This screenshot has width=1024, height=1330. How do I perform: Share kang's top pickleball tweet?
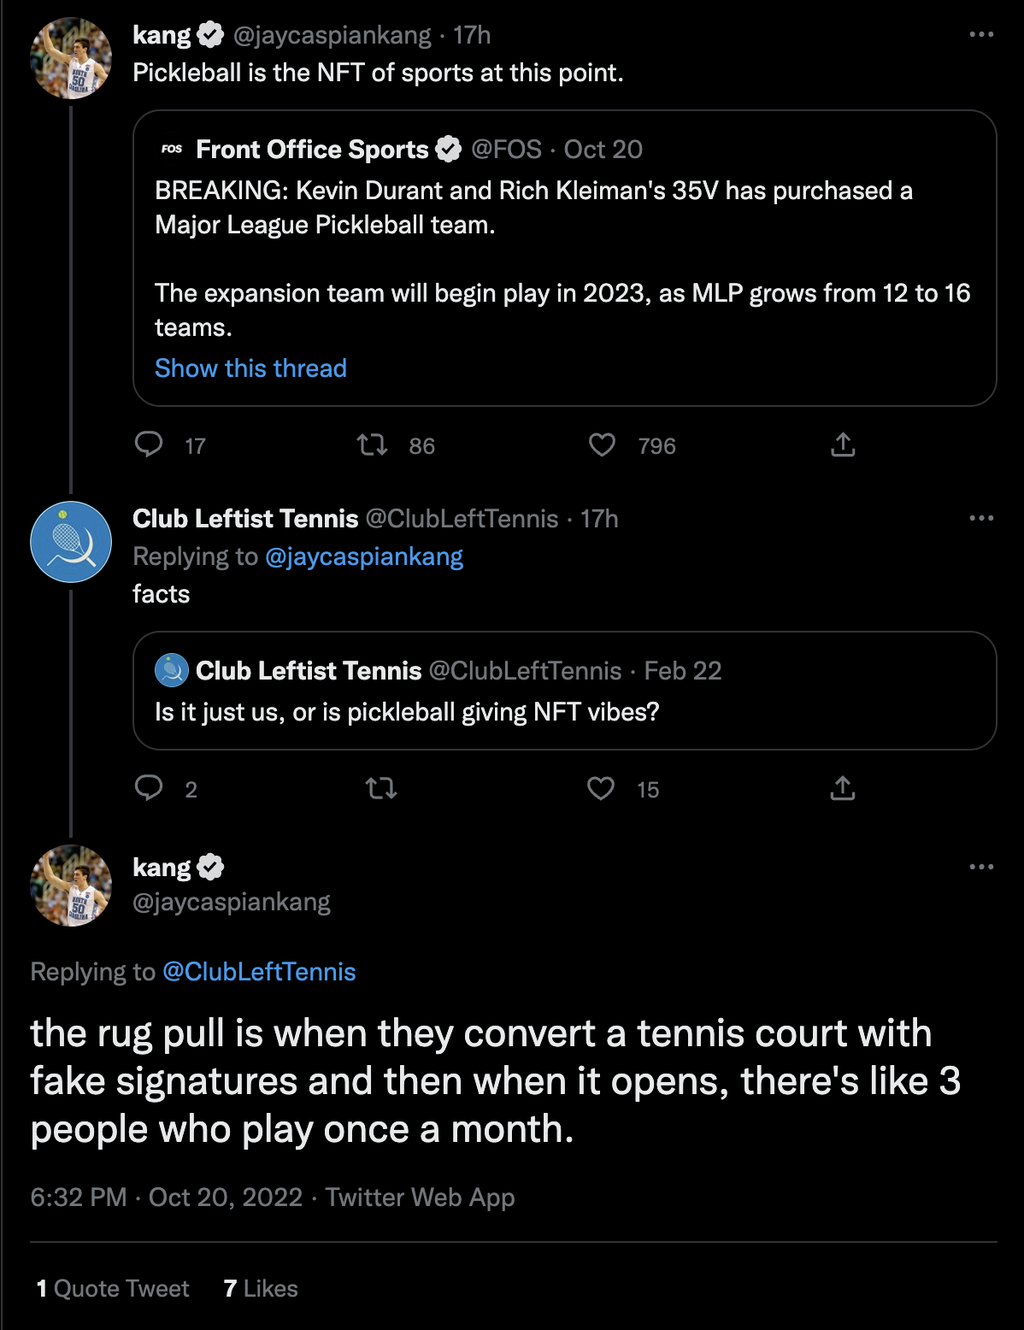pos(843,444)
